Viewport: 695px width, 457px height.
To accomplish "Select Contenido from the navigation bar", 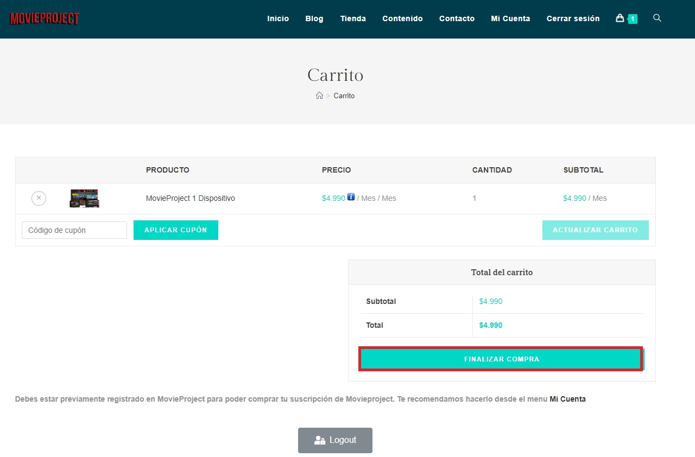I will tap(402, 18).
